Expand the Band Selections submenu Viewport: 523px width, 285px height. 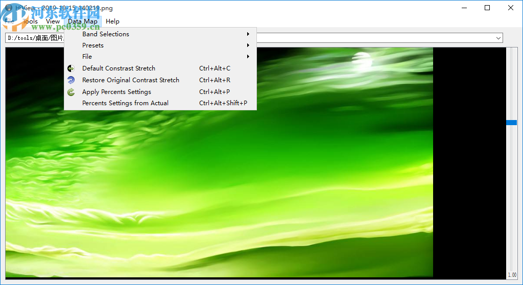pos(160,34)
